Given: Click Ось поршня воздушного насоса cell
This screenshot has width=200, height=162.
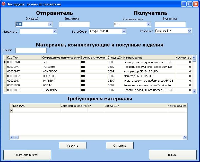Looking at the screenshot, I should click(x=149, y=62).
